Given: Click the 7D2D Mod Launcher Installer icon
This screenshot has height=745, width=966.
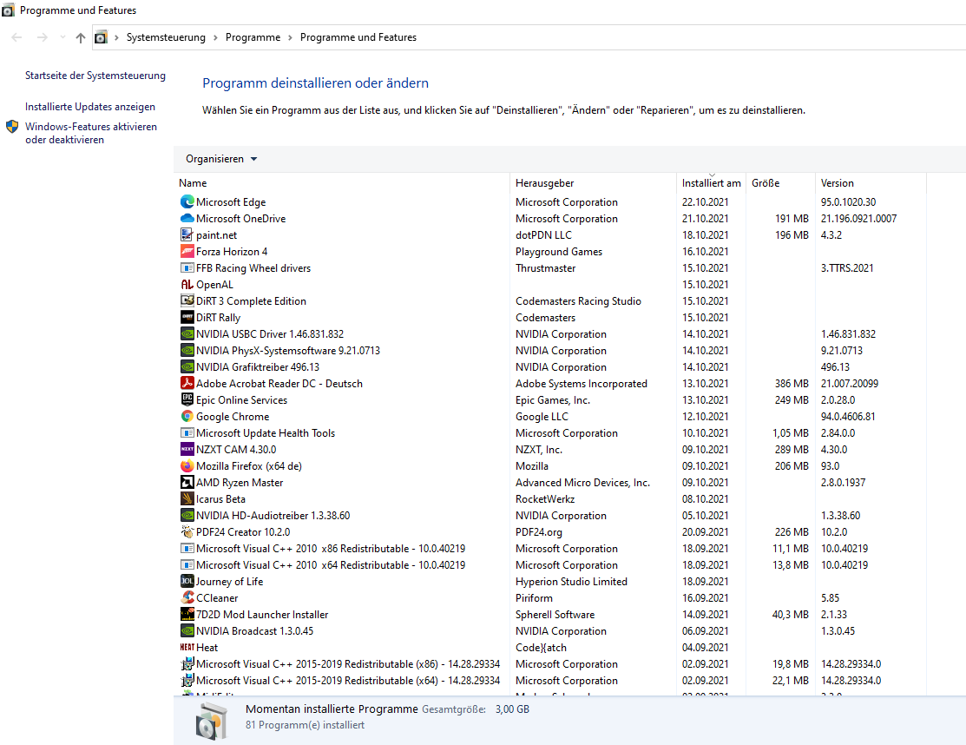Looking at the screenshot, I should pos(187,615).
